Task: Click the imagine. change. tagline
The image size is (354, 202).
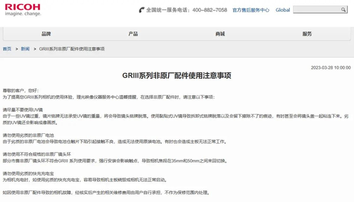Action: 23,14
